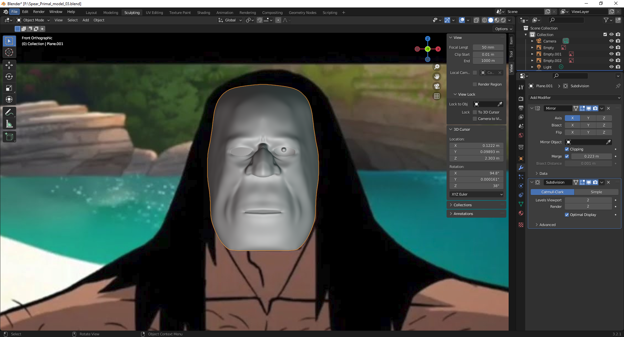Uncheck Optimal Display checkbox
Viewport: 624px width, 337px height.
(567, 215)
